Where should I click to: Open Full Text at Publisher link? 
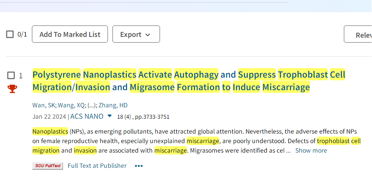click(x=97, y=166)
